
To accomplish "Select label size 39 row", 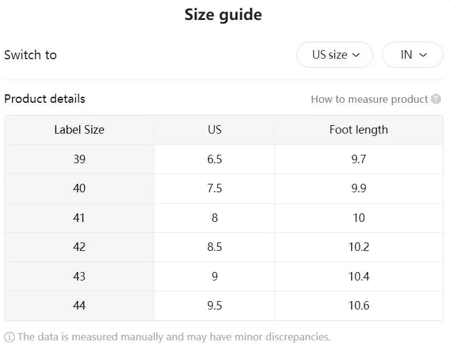I will pyautogui.click(x=224, y=159).
